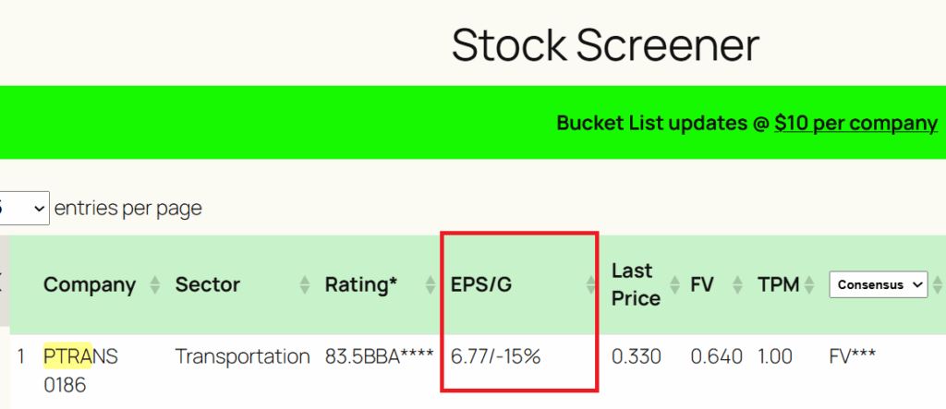Viewport: 946px width, 409px height.
Task: Click the 0.330 last price value
Action: 637,356
